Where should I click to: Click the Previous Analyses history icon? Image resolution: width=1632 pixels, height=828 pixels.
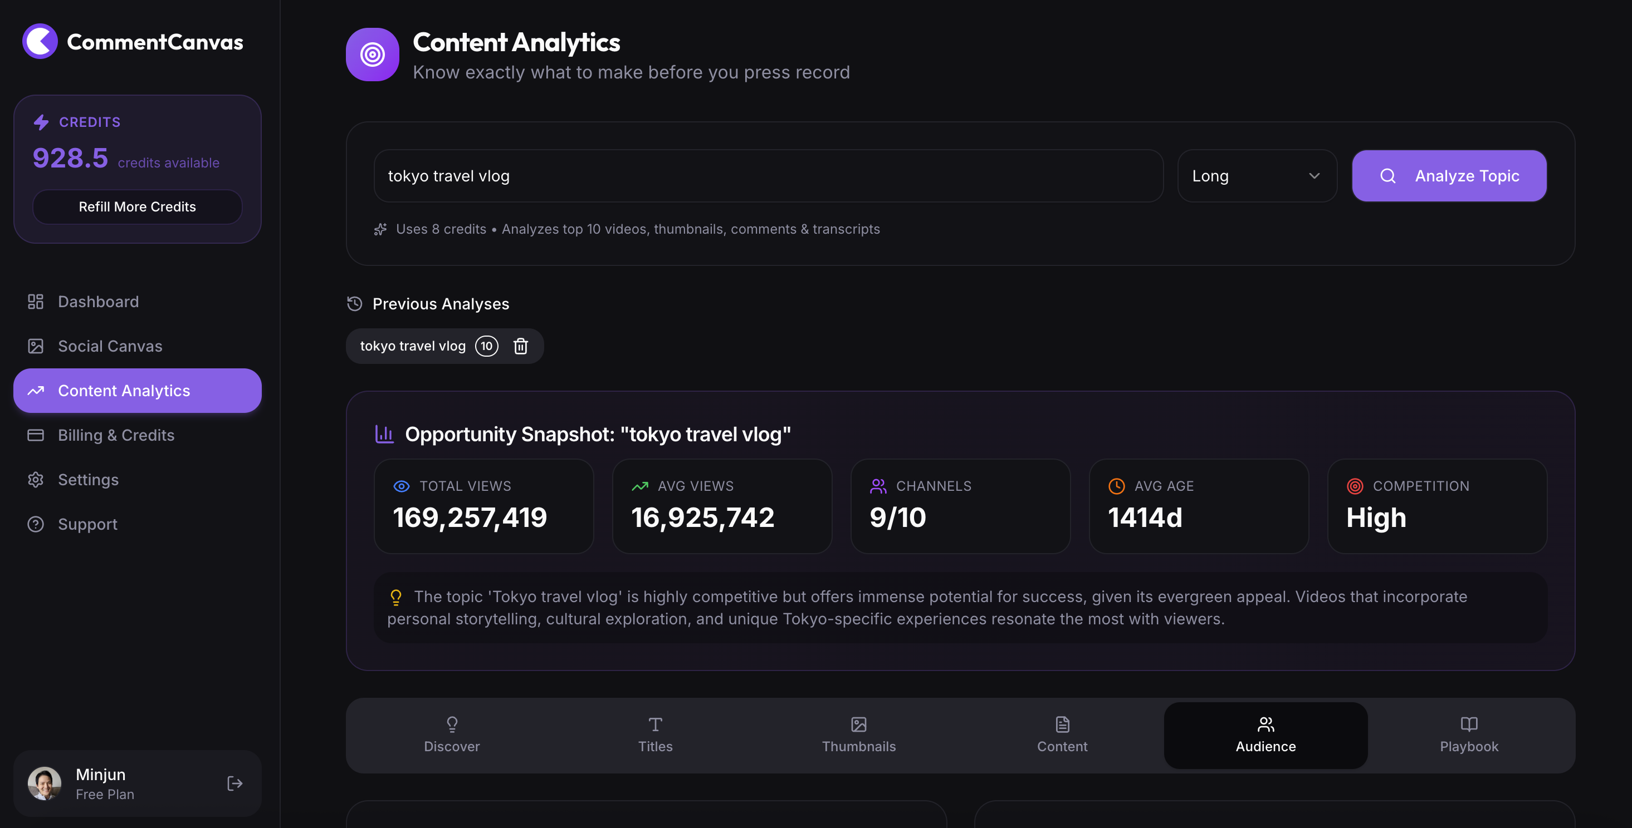pos(354,304)
